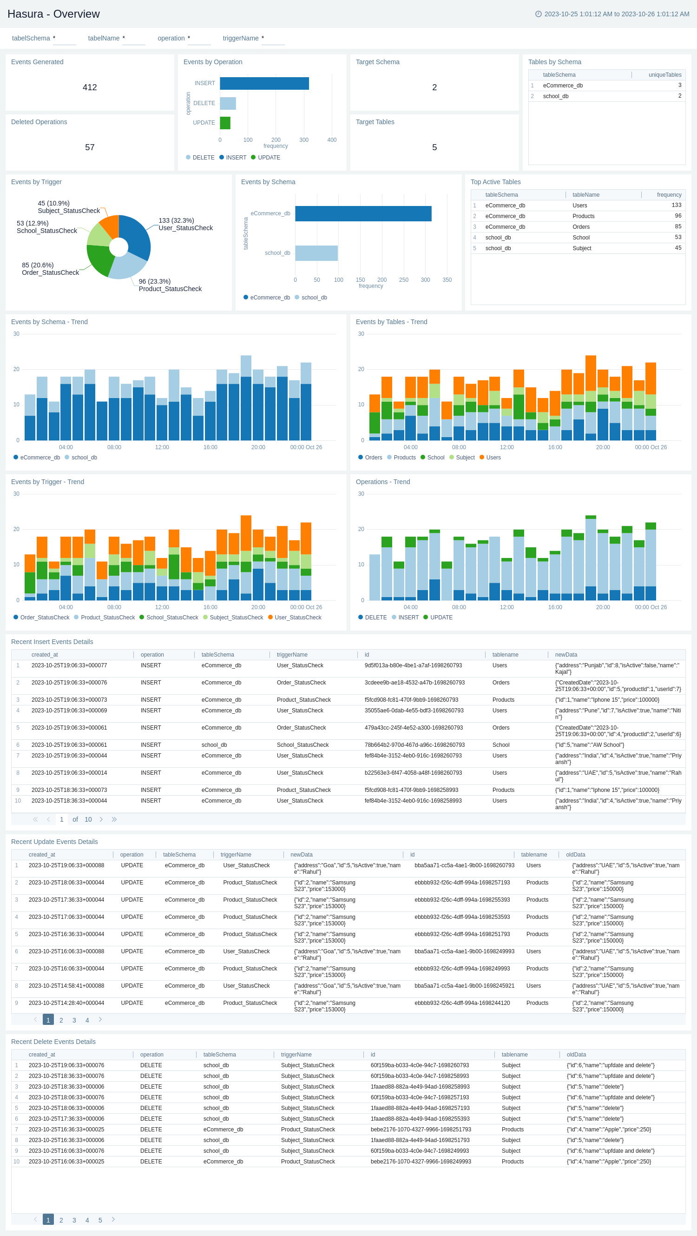Toggle school_db series in Events by Schema legend

pos(311,298)
